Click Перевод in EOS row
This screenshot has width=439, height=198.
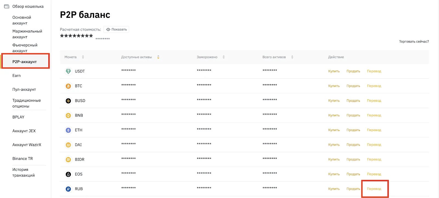click(x=374, y=174)
